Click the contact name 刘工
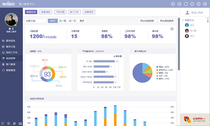The width and height of the screenshot is (210, 126). [192, 25]
